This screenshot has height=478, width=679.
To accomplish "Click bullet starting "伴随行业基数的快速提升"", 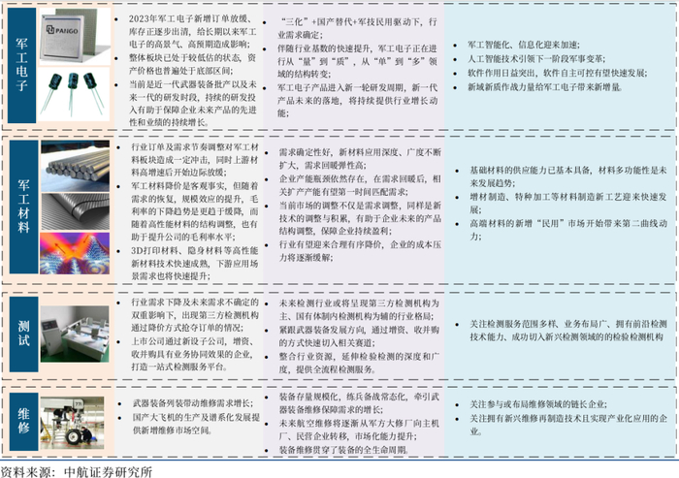I will (x=358, y=61).
